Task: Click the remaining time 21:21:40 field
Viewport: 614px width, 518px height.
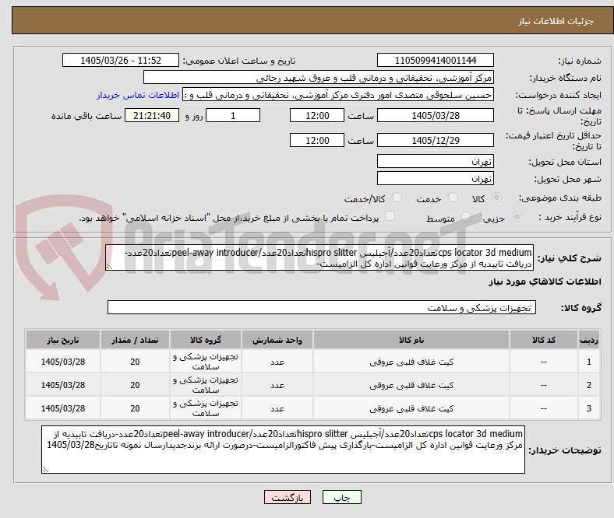Action: 152,115
